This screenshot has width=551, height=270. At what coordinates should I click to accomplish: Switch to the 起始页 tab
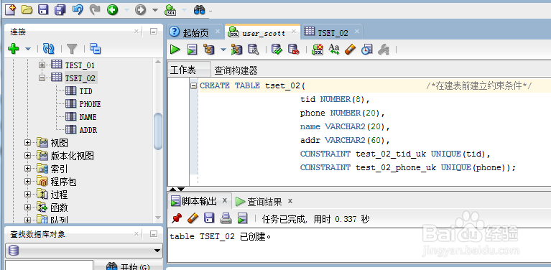(195, 33)
